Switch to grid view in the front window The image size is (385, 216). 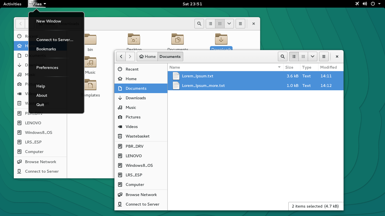click(x=303, y=56)
